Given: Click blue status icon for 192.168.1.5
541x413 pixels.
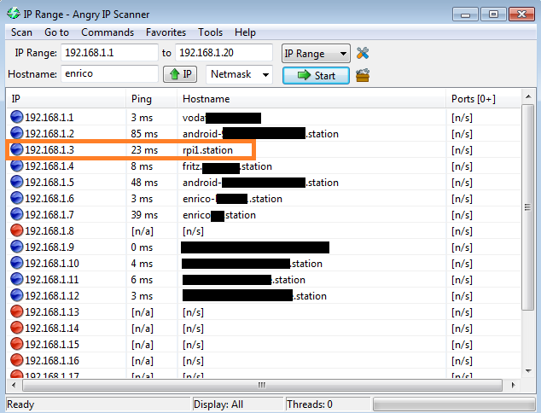Looking at the screenshot, I should (16, 182).
